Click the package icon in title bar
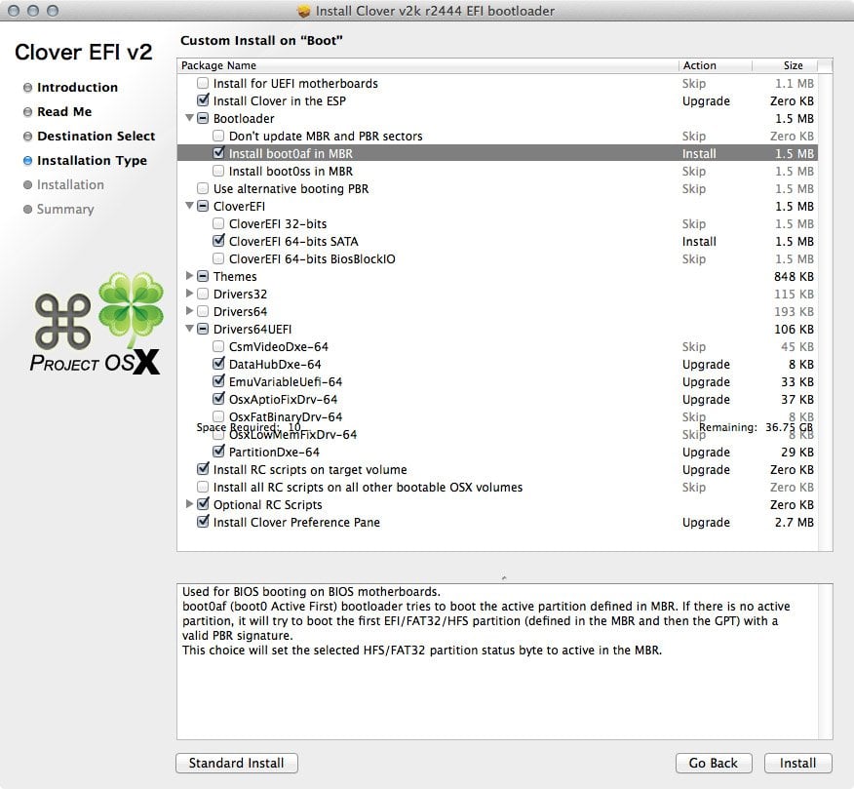Screen dimensions: 854x789 point(304,11)
